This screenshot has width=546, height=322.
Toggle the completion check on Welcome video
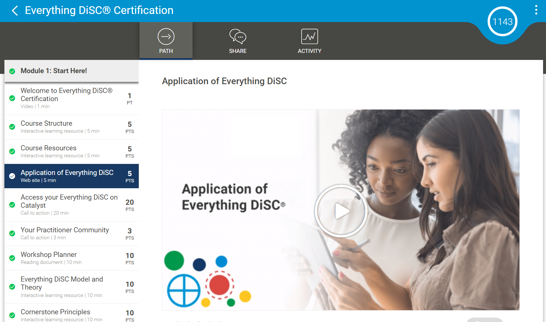pyautogui.click(x=12, y=99)
